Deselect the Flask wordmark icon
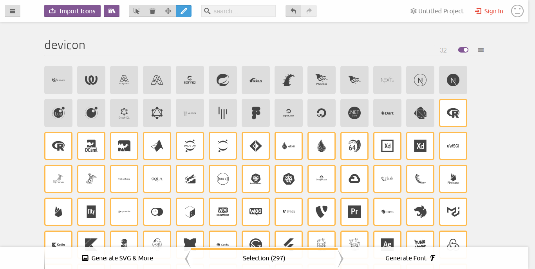 pyautogui.click(x=387, y=179)
